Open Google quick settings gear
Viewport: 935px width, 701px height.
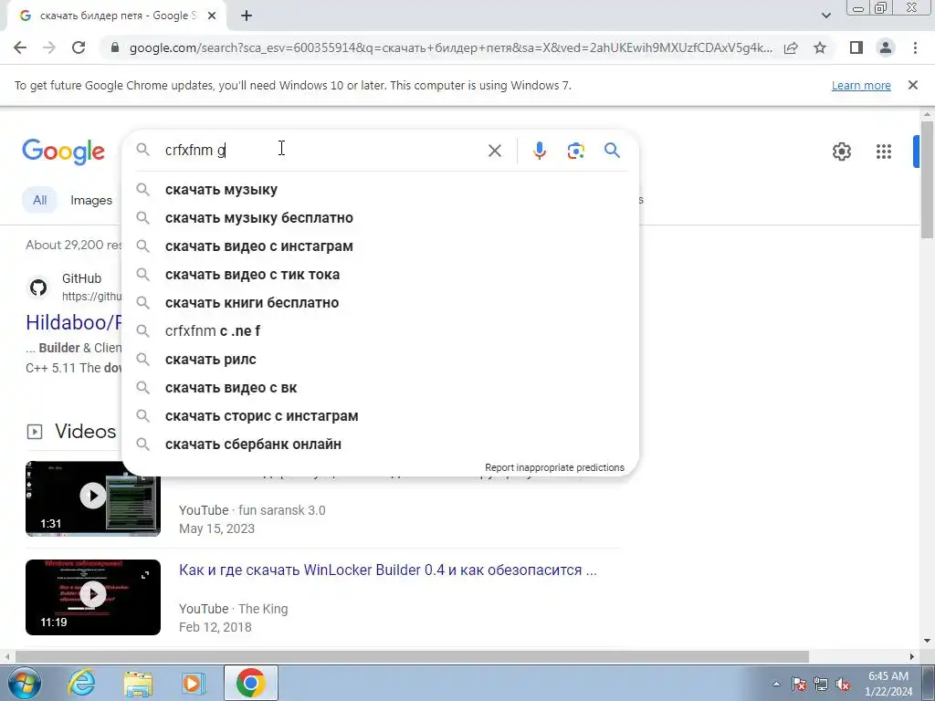pyautogui.click(x=841, y=152)
